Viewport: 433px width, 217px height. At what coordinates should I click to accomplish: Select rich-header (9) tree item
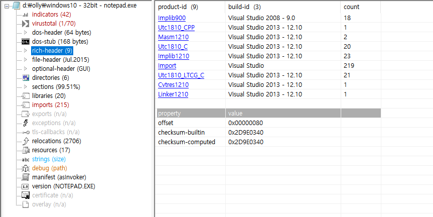(52, 51)
